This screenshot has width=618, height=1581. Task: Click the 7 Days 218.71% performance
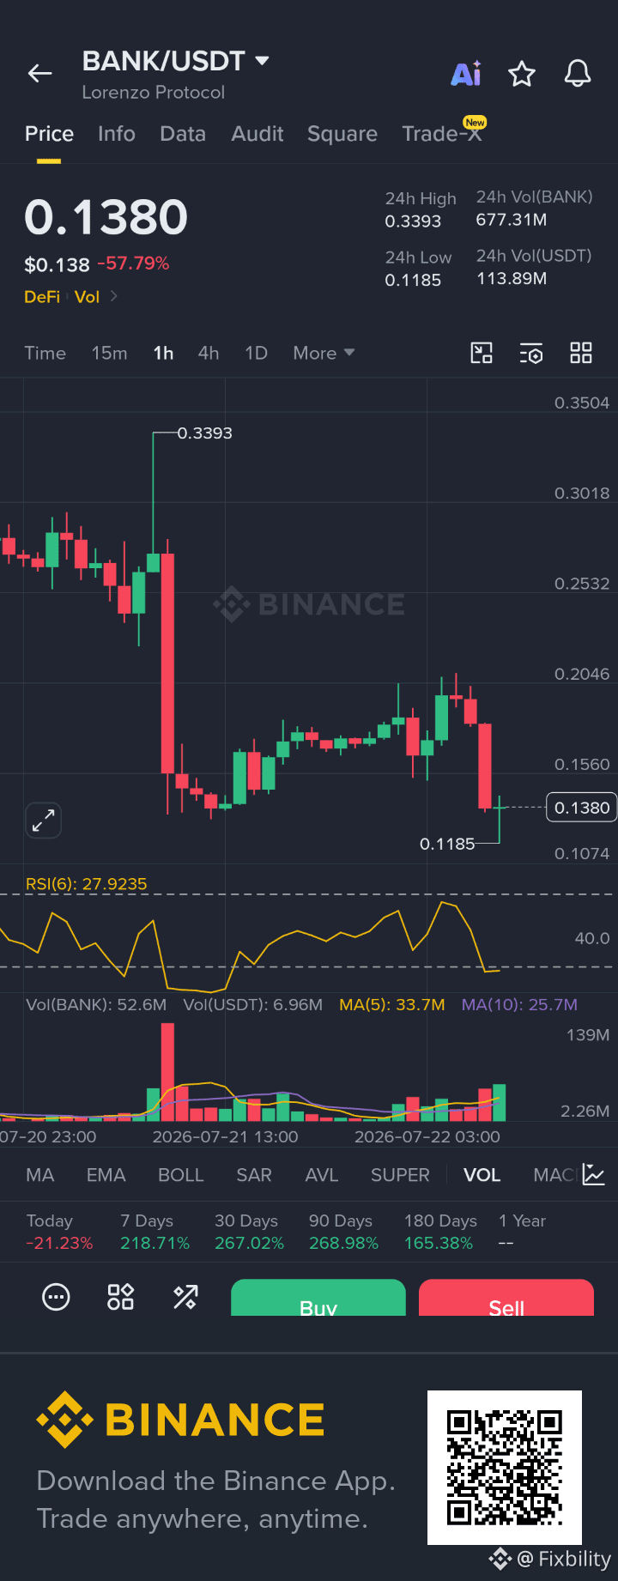[154, 1232]
